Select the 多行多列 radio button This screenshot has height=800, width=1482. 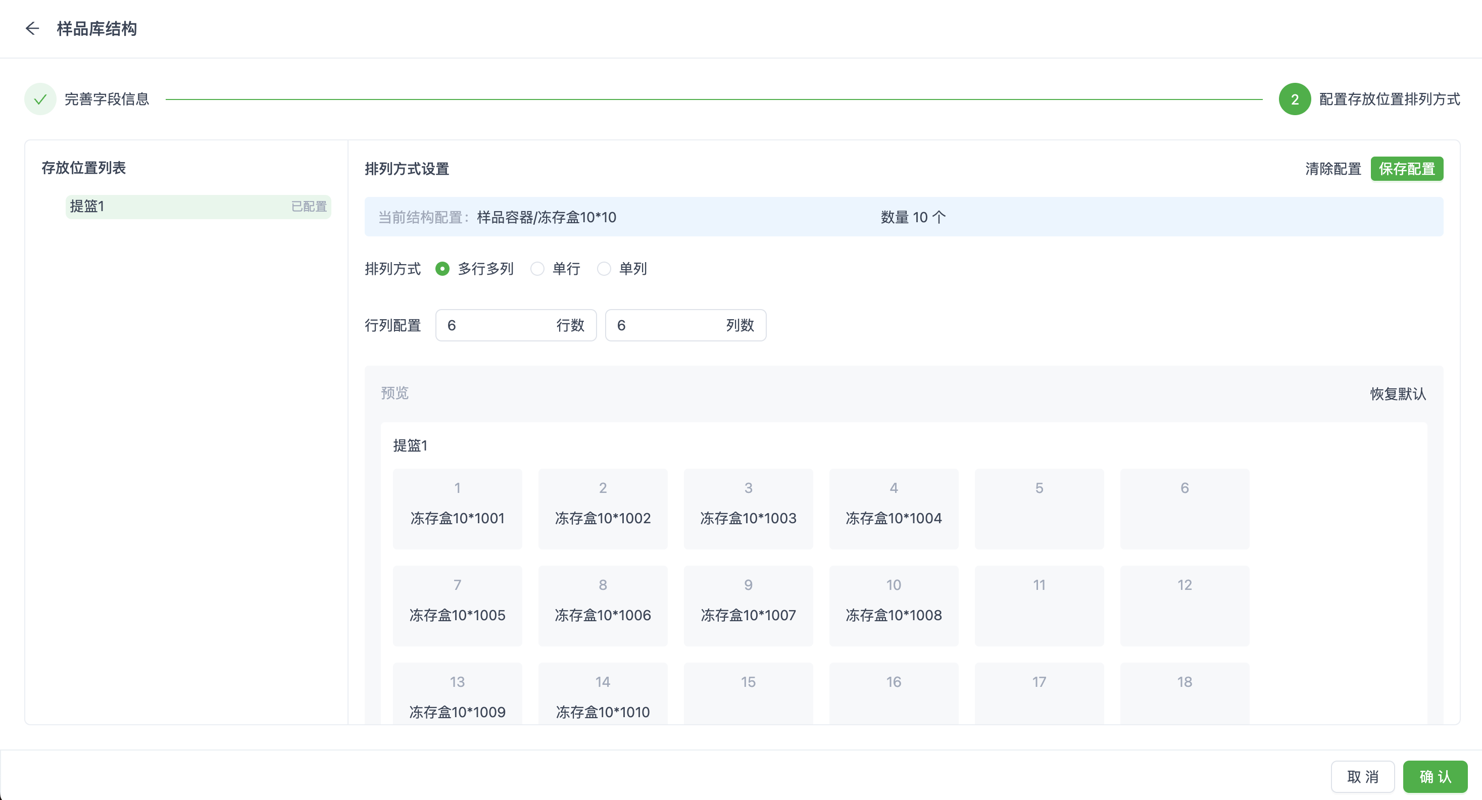(442, 269)
